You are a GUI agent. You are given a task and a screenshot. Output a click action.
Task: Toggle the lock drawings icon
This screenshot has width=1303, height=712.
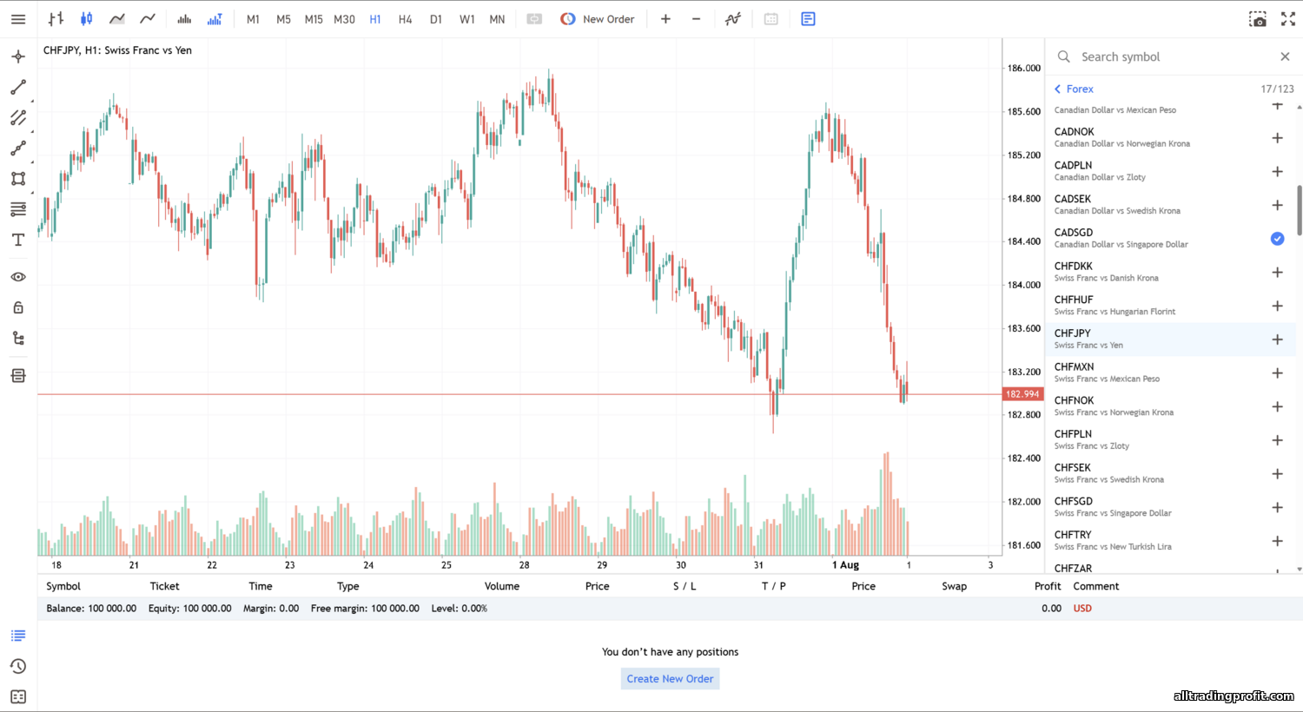pyautogui.click(x=18, y=307)
